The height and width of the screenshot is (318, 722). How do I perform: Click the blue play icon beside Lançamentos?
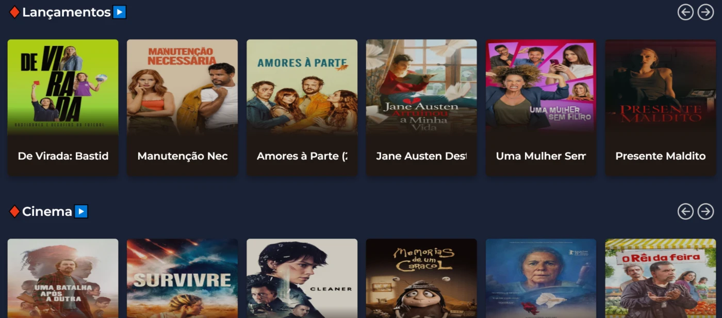coord(120,12)
